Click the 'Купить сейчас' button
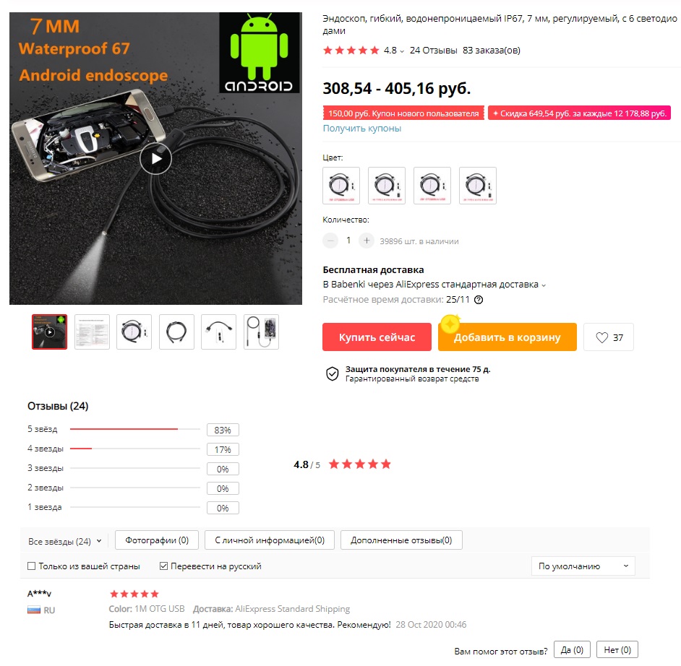The height and width of the screenshot is (666, 681). click(377, 337)
